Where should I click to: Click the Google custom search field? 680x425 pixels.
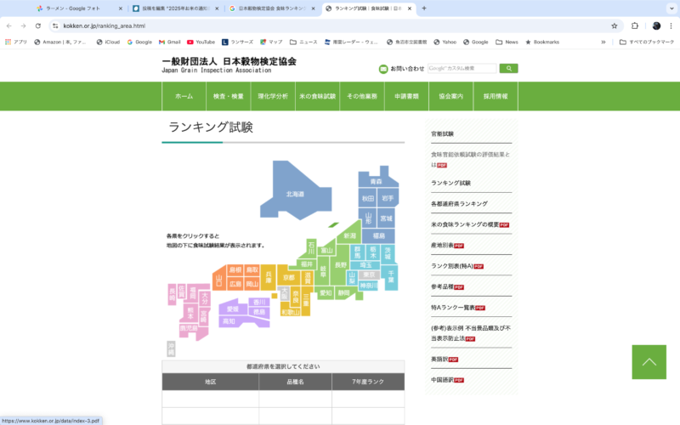[x=462, y=68]
